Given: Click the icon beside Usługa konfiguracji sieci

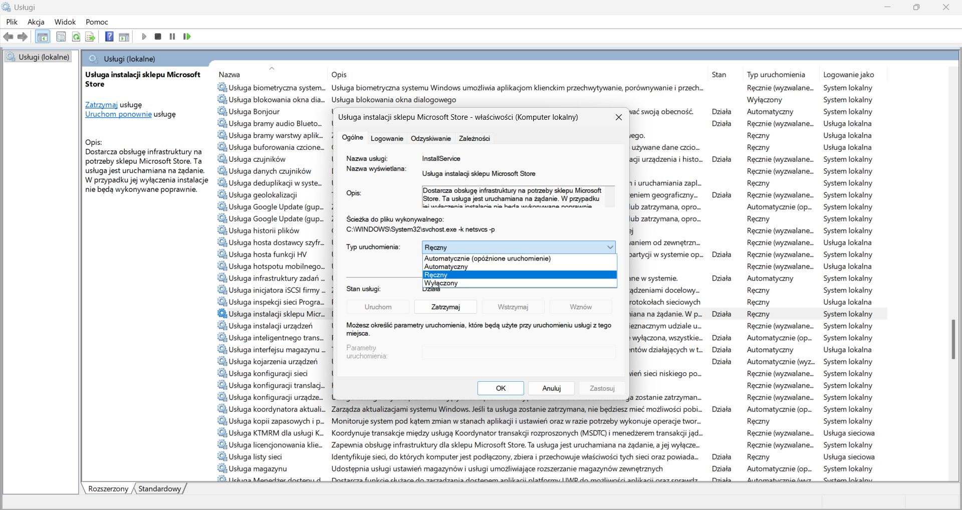Looking at the screenshot, I should [x=222, y=373].
